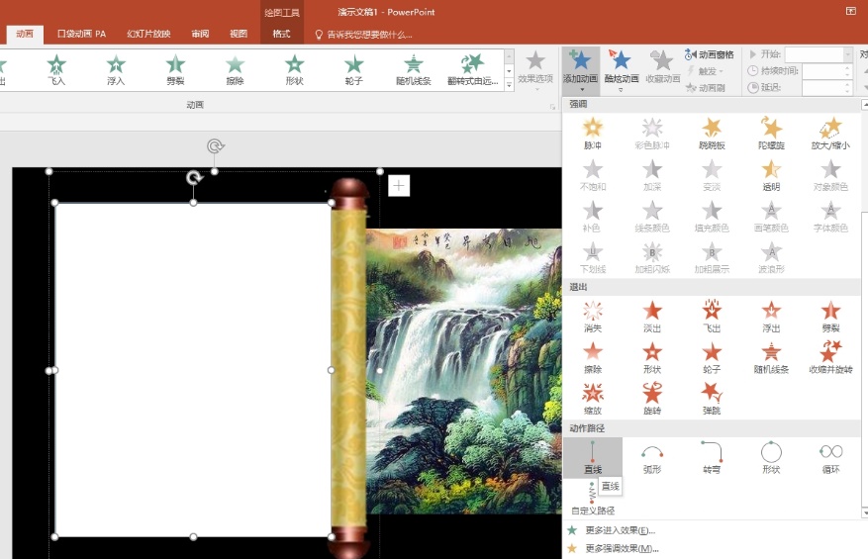Switch to the 幻灯片放映 tab
Viewport: 868px width, 559px height.
[x=148, y=34]
